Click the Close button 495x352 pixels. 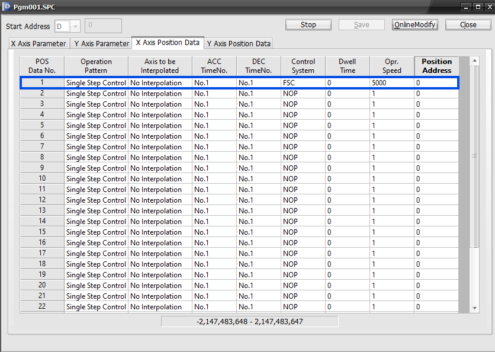pyautogui.click(x=468, y=25)
